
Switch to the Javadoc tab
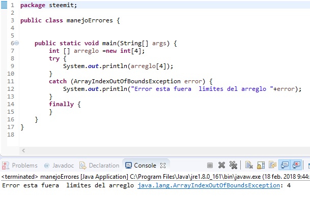click(59, 165)
